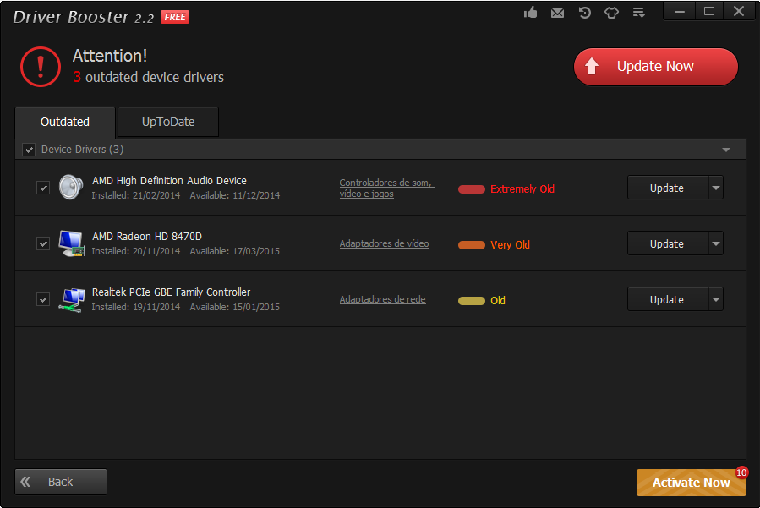
Task: Click the Realtek network adapter icon
Action: click(71, 299)
